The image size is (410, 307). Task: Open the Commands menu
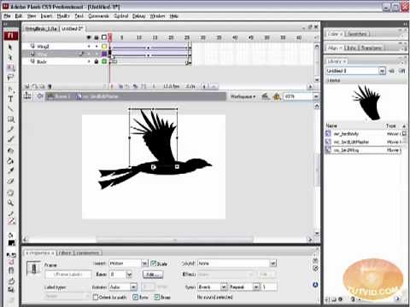coord(98,16)
